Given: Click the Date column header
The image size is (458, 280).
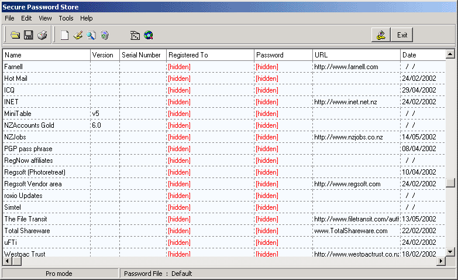Looking at the screenshot, I should click(x=423, y=55).
